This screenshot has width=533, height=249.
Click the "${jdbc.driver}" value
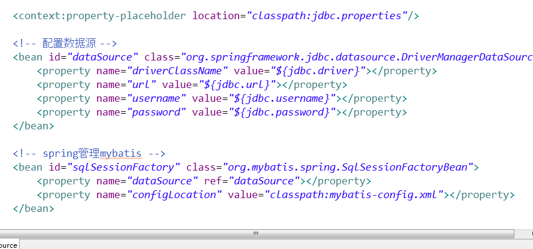coord(318,71)
